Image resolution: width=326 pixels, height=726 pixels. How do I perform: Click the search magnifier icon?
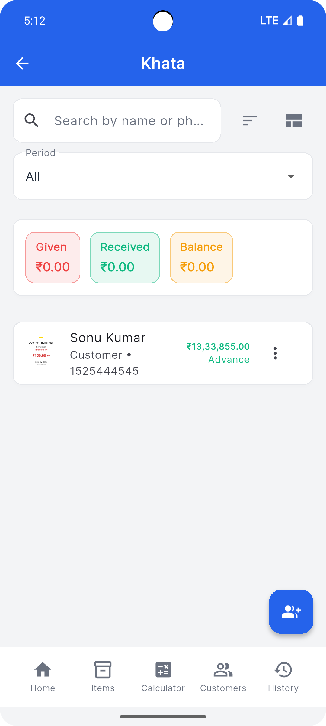[x=31, y=120]
